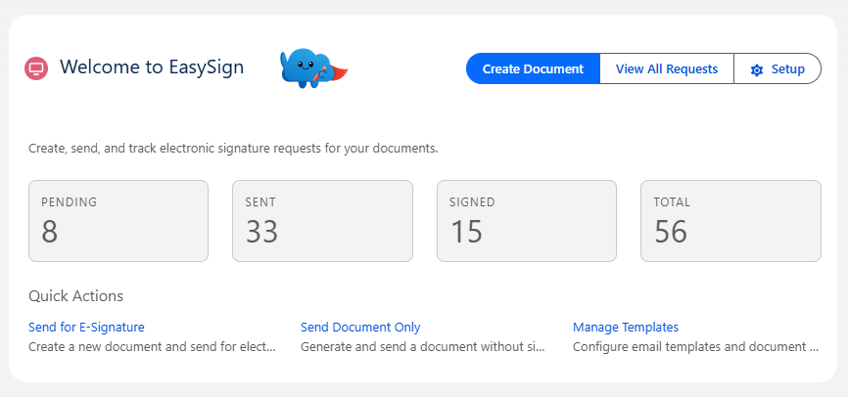Click the gear icon in Setup button
Screen dimensions: 848x397
point(757,69)
